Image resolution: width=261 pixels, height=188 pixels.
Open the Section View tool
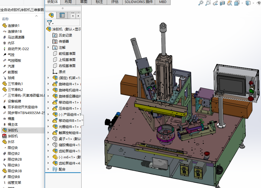pos(222,3)
